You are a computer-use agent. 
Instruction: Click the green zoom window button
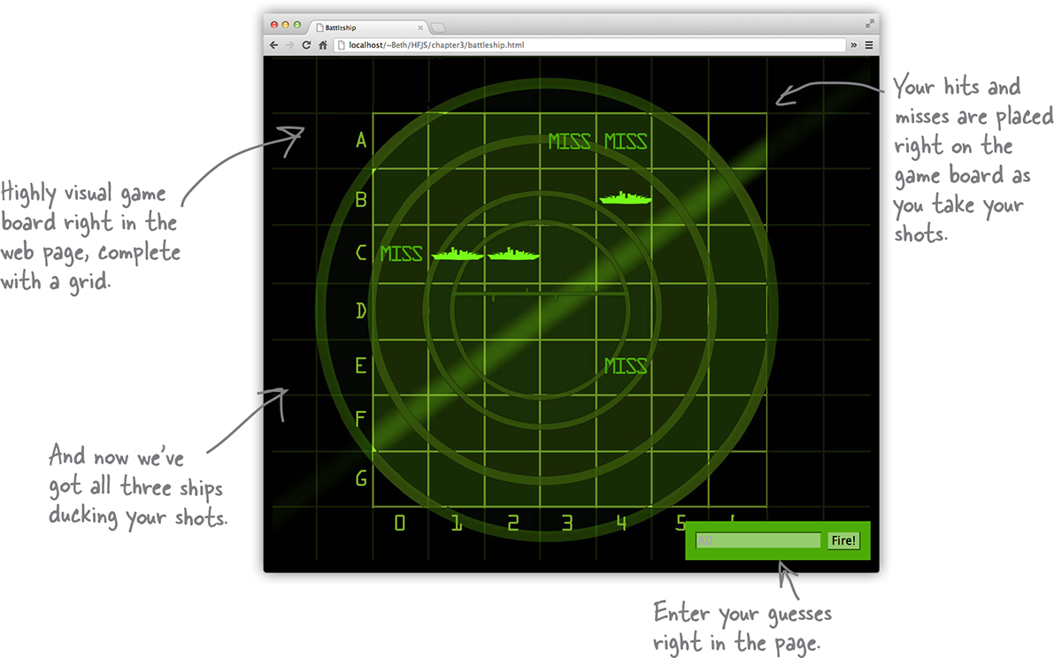[297, 25]
